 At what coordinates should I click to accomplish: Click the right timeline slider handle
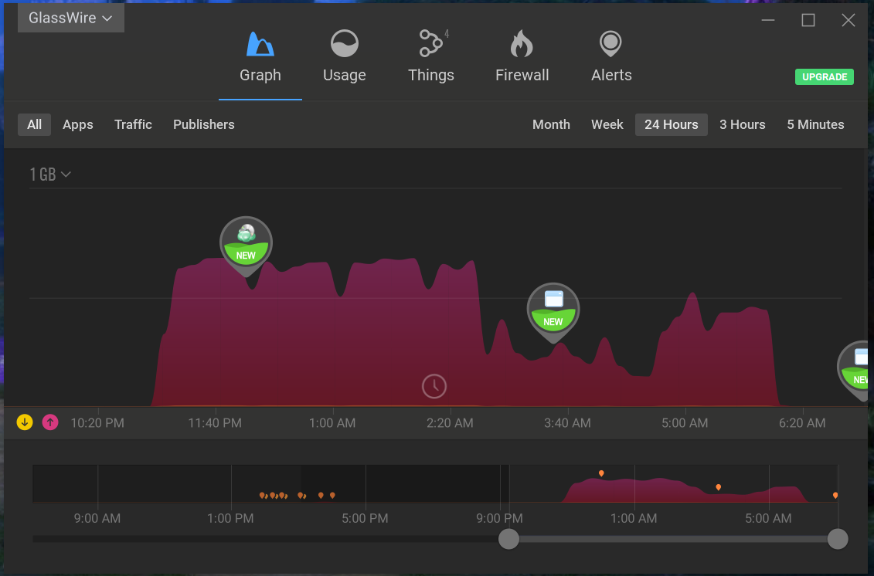tap(838, 539)
